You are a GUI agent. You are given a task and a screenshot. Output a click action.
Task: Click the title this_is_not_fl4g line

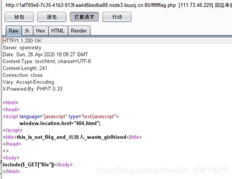tap(72, 137)
